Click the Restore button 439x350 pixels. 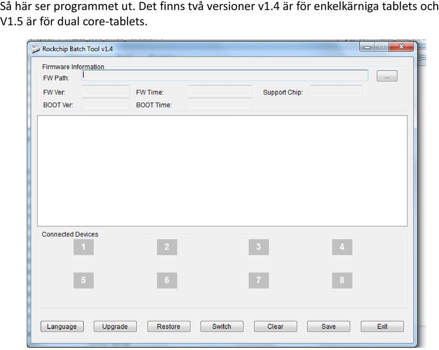pyautogui.click(x=169, y=326)
